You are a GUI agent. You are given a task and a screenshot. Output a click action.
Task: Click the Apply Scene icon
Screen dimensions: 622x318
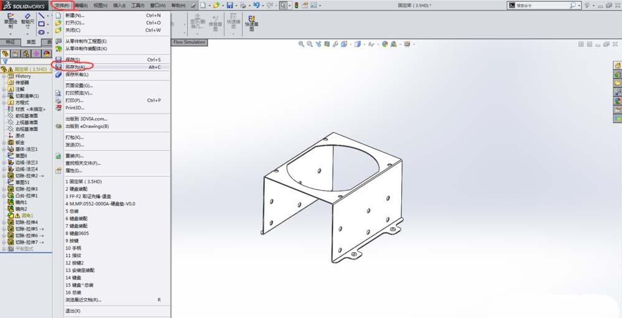point(394,44)
